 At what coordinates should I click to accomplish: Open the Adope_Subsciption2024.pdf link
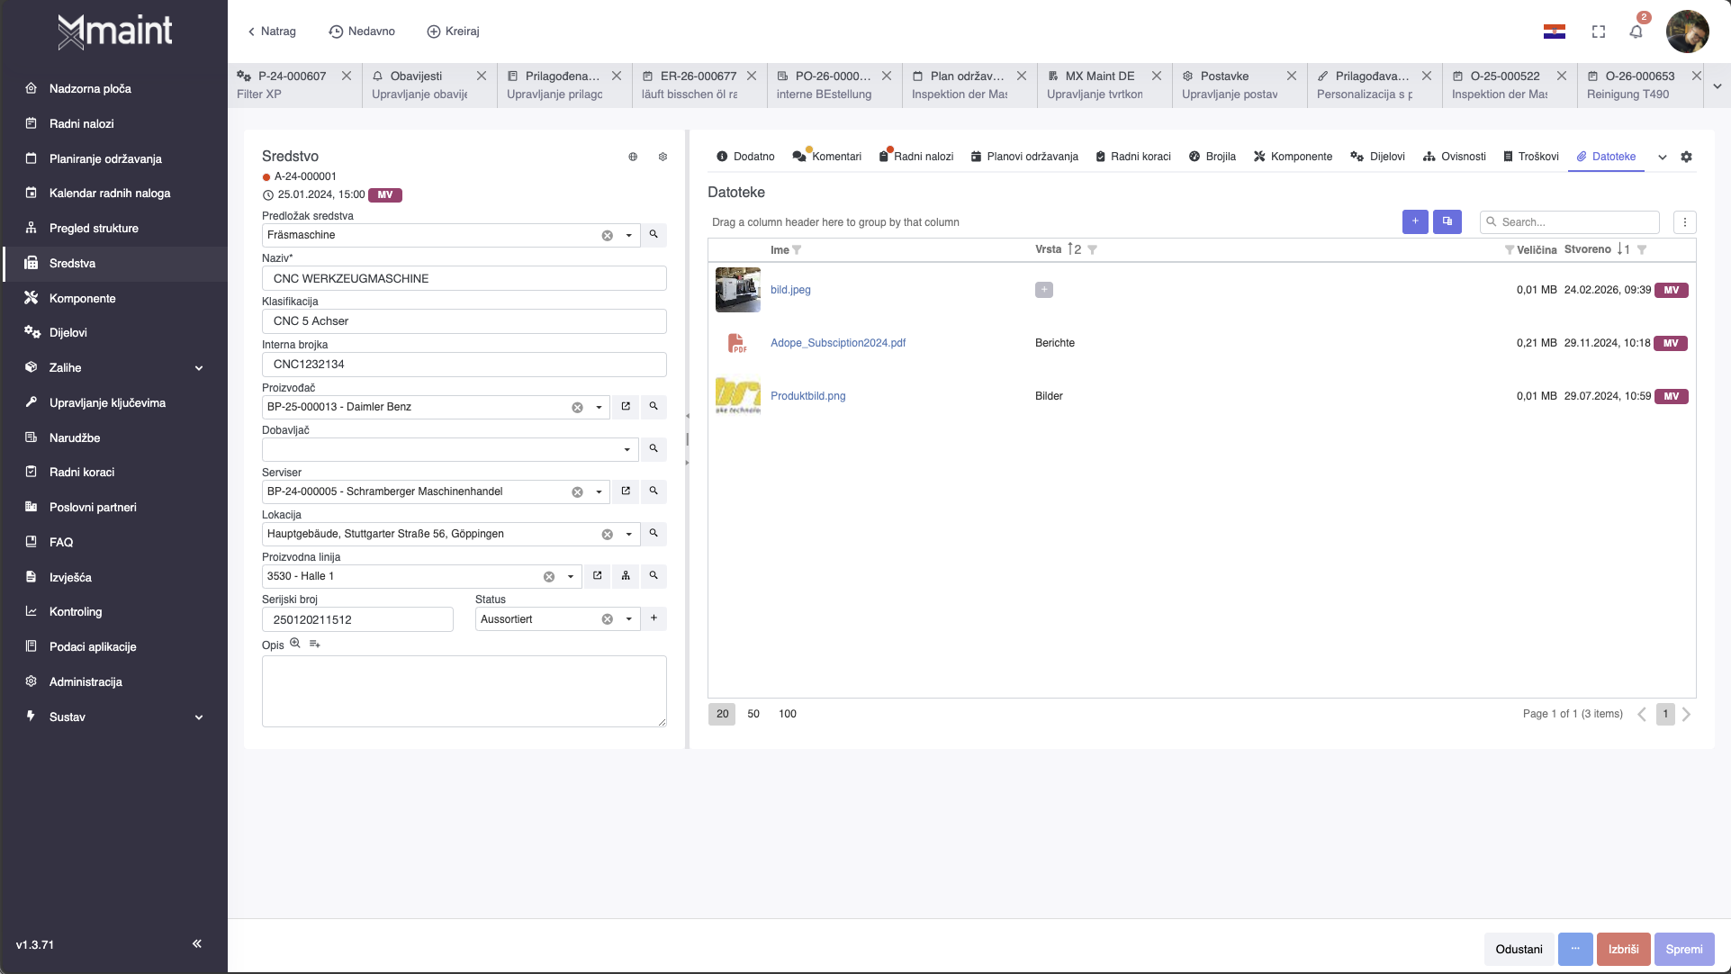pos(837,343)
